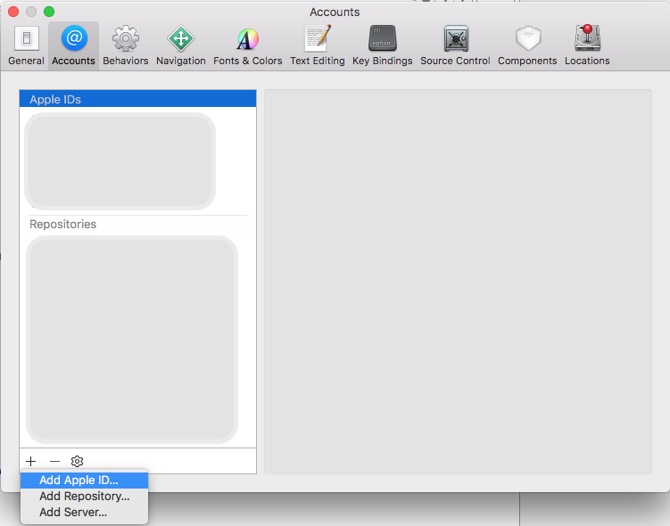Screen dimensions: 670x526
Task: Open the gear action menu below list
Action: (77, 461)
